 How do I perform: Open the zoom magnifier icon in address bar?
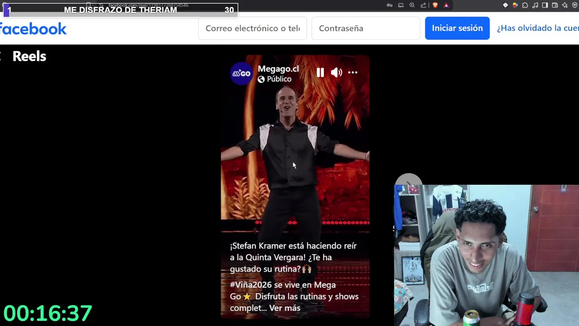click(412, 5)
